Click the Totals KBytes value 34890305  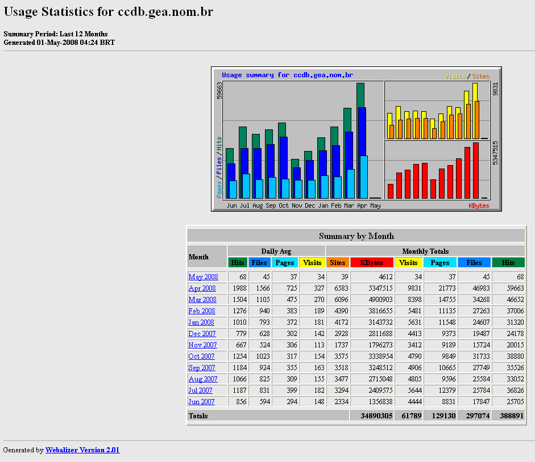373,416
